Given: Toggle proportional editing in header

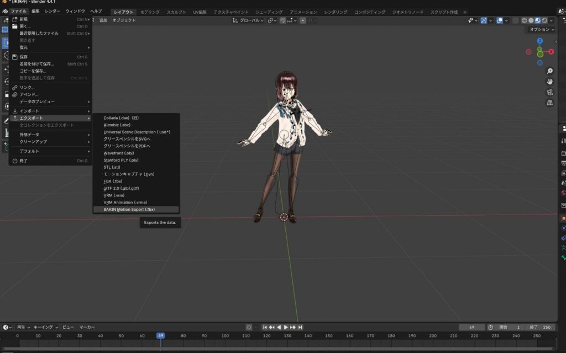Looking at the screenshot, I should [x=303, y=20].
